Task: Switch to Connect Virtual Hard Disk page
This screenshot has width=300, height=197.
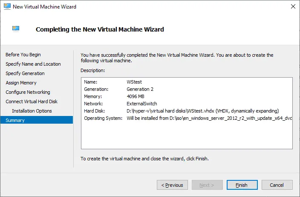Action: pyautogui.click(x=32, y=101)
